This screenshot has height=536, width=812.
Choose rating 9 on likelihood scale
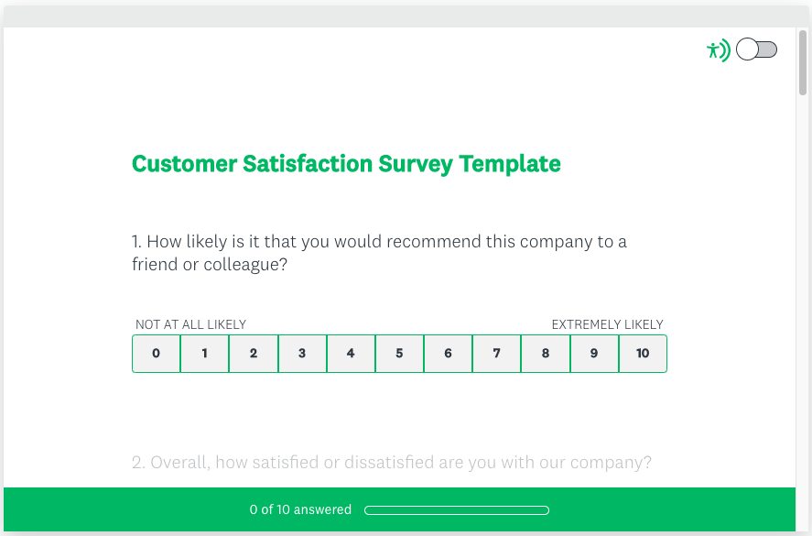point(594,354)
